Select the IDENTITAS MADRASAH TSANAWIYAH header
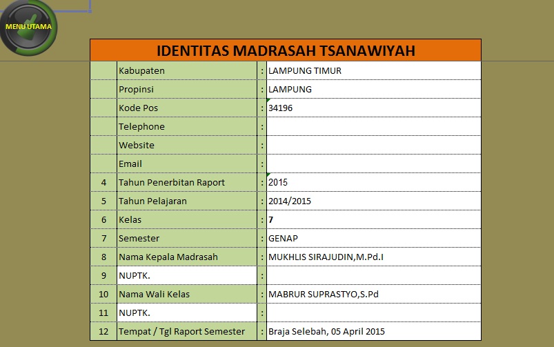554x347 pixels. [286, 50]
